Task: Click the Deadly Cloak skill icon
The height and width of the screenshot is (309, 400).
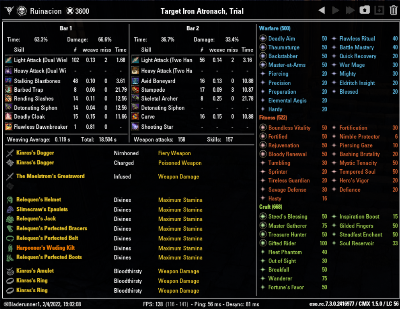Action: pyautogui.click(x=9, y=116)
